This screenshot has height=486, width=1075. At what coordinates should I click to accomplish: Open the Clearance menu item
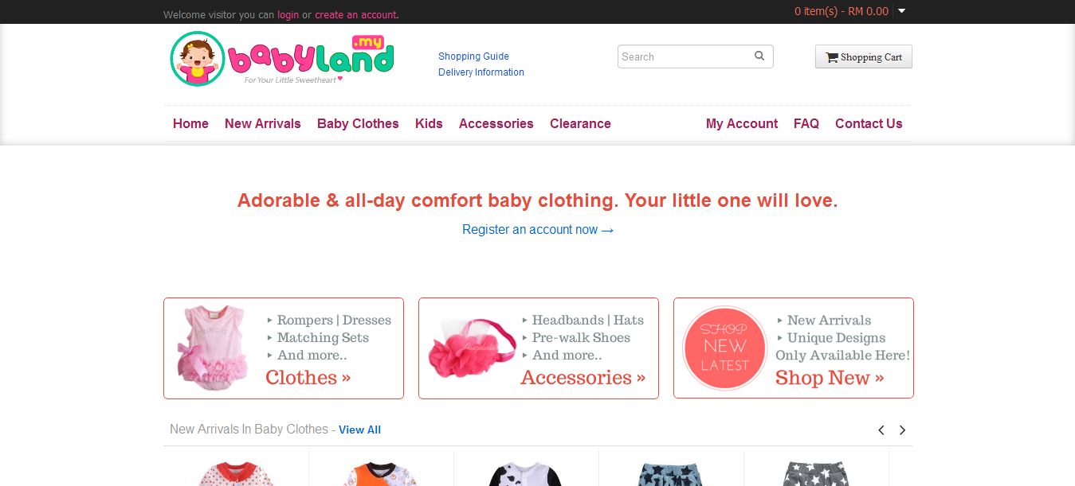click(x=580, y=123)
